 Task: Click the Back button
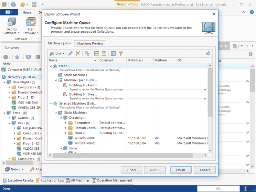coord(131,170)
